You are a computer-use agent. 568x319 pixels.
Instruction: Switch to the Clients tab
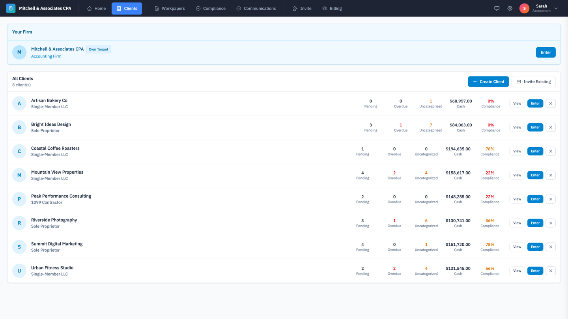127,8
